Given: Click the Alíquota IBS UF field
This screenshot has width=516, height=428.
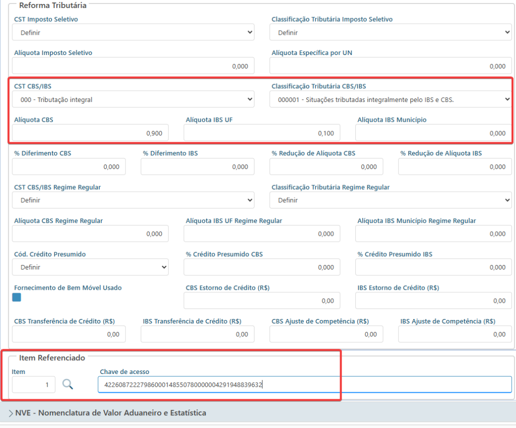Looking at the screenshot, I should 262,133.
